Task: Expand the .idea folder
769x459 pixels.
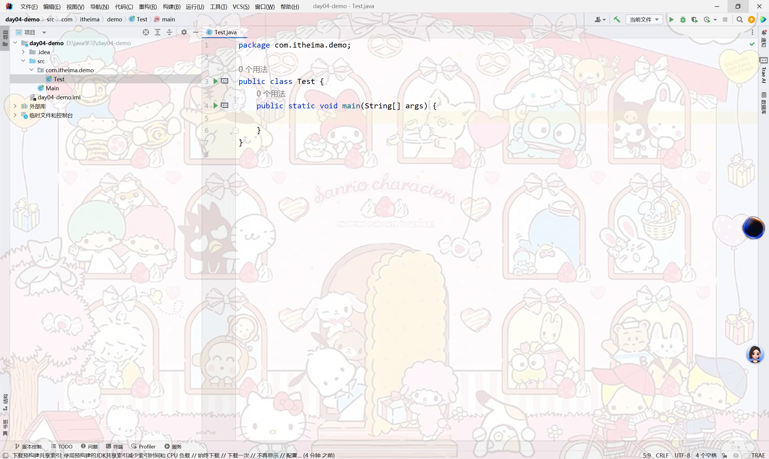Action: [x=23, y=52]
